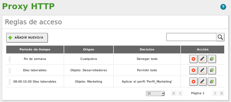The image size is (231, 102).
Task: Click 'Decisión' column header
Action: pos(147,49)
